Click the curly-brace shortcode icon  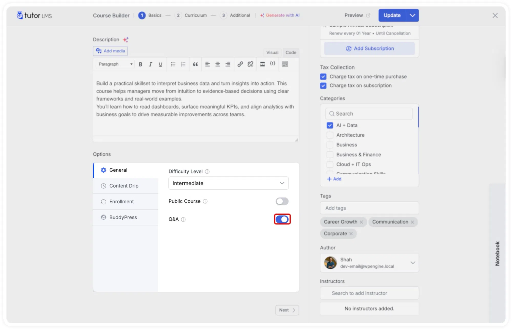coord(273,63)
